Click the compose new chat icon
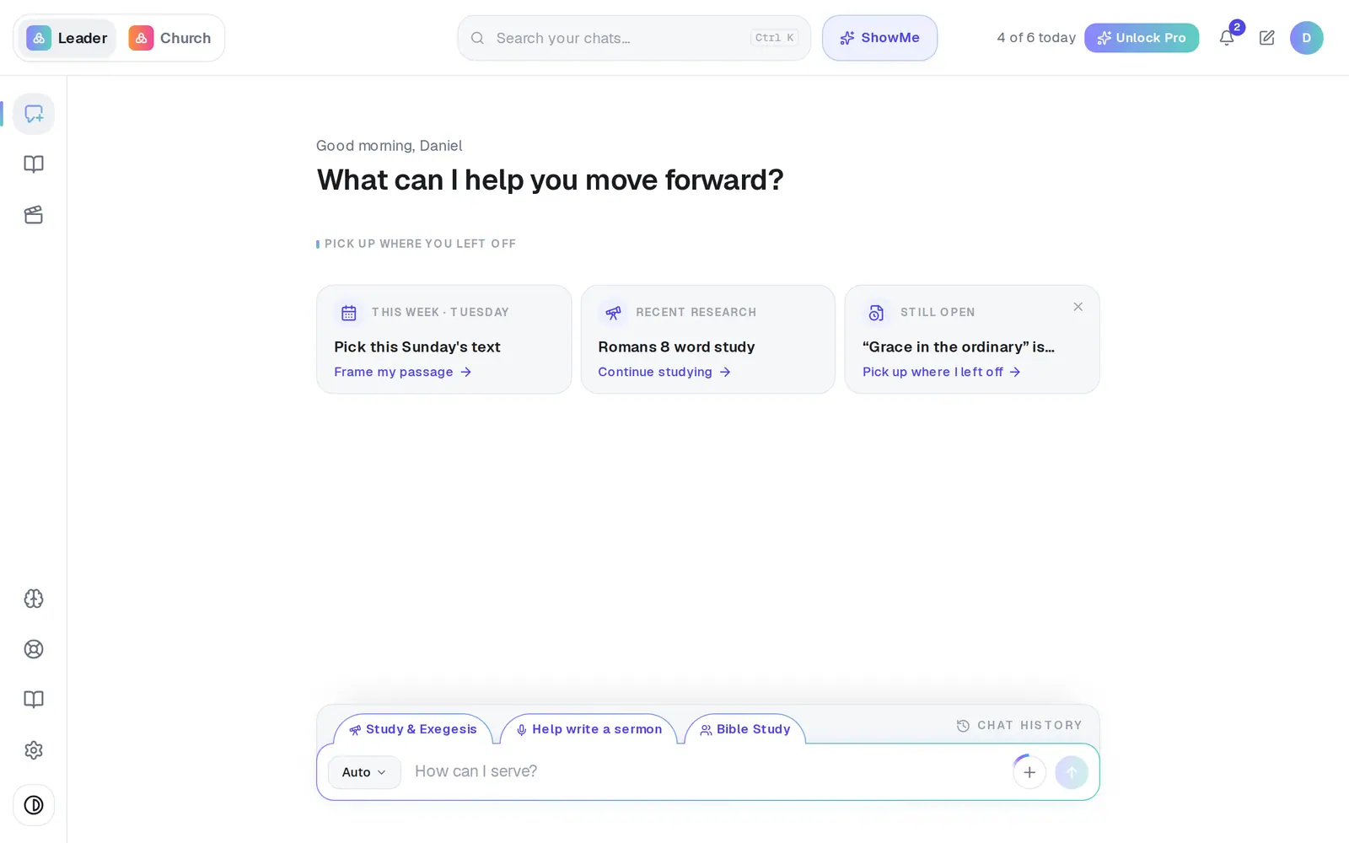 tap(1266, 38)
